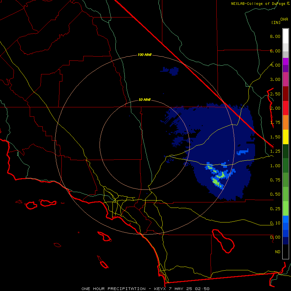Viewport: 291px width, 291px height.
Task: Click the 1.25 scale value
Action: pos(275,151)
